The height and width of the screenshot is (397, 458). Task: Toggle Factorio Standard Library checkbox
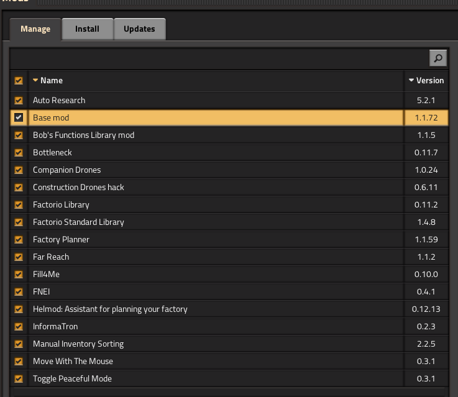[19, 222]
